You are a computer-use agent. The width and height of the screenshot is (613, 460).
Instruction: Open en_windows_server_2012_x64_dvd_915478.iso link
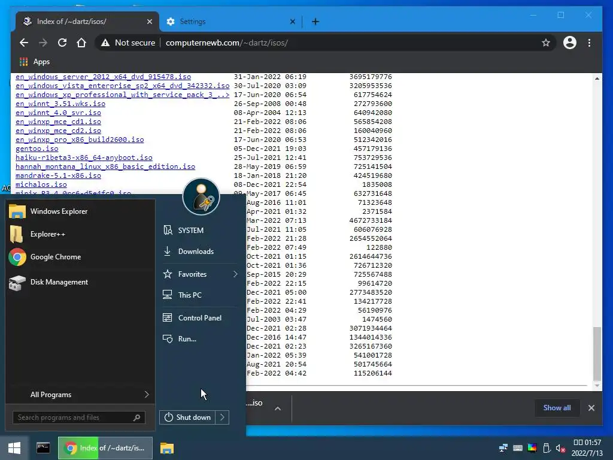[103, 77]
